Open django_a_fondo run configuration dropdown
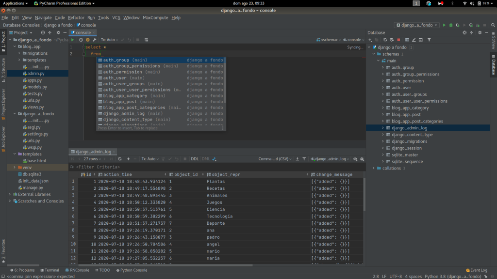This screenshot has width=497, height=279. (x=417, y=25)
